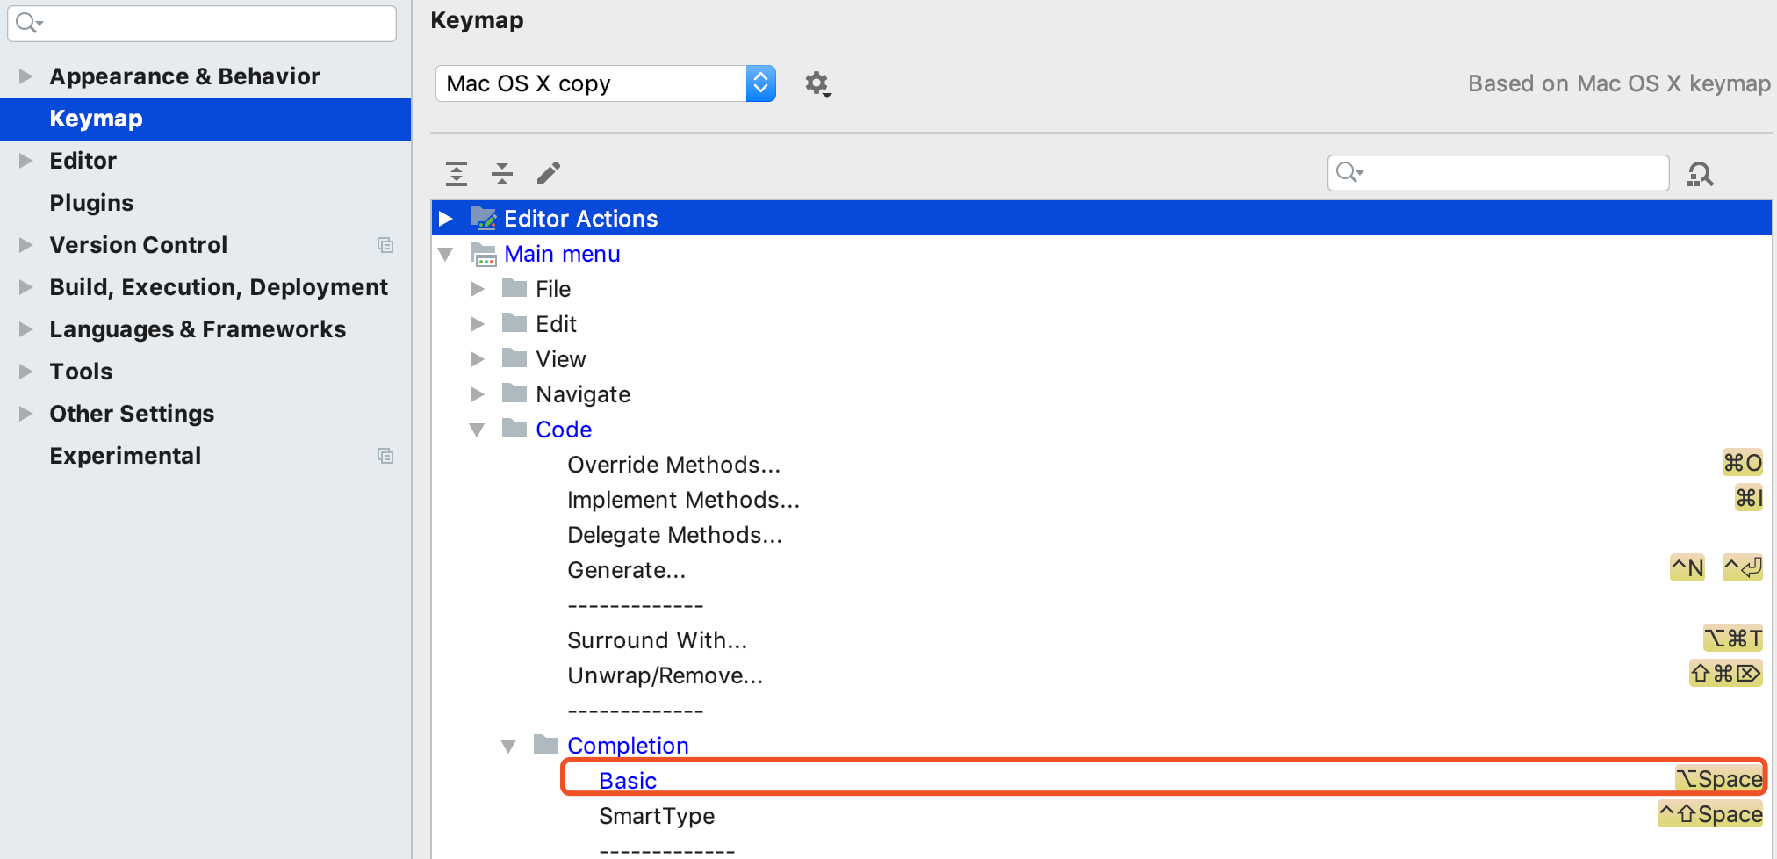
Task: Expand the Editor settings section arrow
Action: [x=26, y=161]
